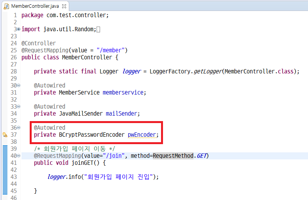Collapse the fold marker on line 33
The width and height of the screenshot is (308, 200).
coord(18,107)
